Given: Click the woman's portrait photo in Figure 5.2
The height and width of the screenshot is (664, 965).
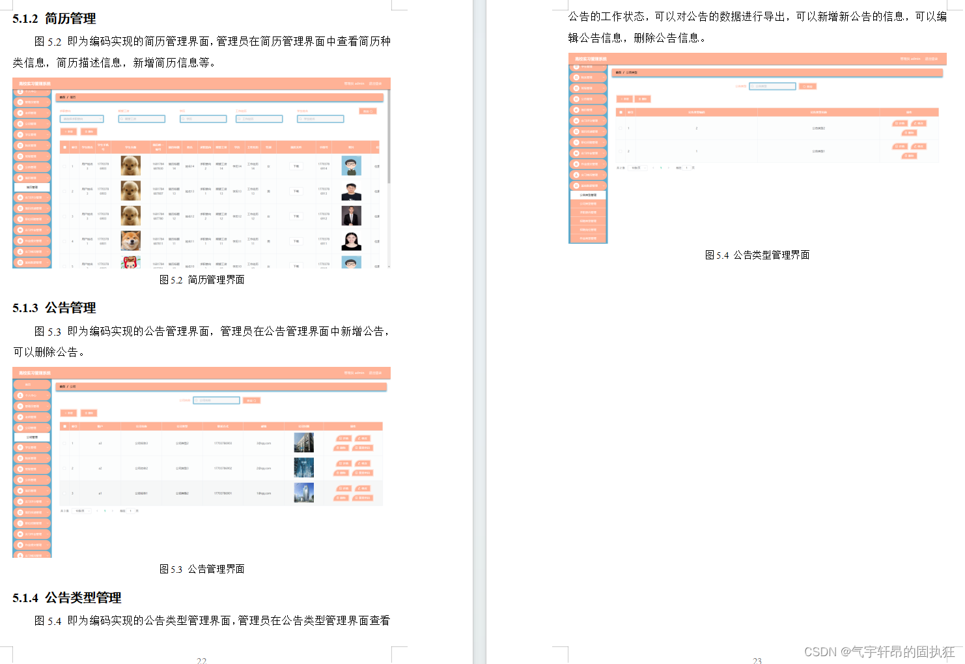Looking at the screenshot, I should coord(352,241).
